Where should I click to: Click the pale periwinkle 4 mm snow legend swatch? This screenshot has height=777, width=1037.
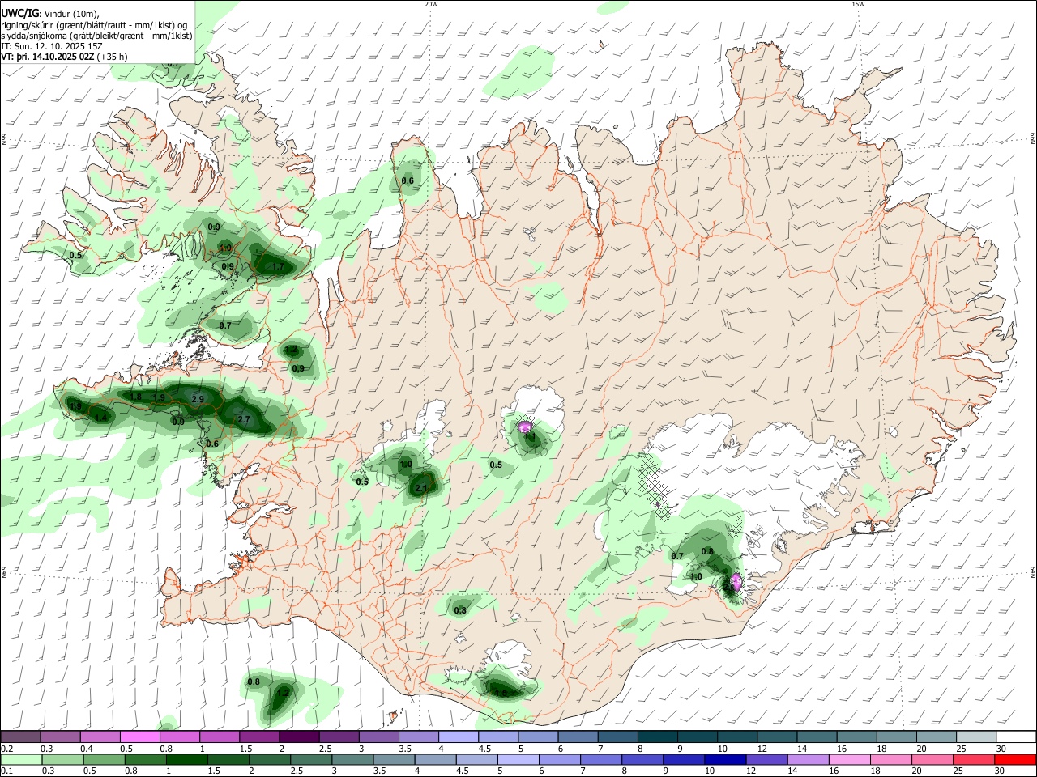point(458,737)
